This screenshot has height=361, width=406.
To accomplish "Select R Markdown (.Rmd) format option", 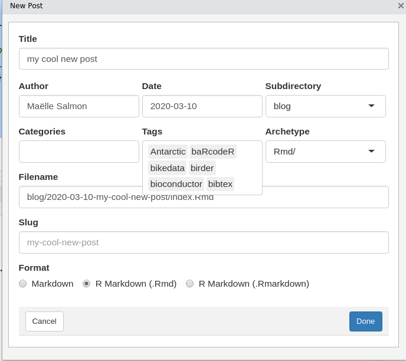I will pyautogui.click(x=87, y=284).
